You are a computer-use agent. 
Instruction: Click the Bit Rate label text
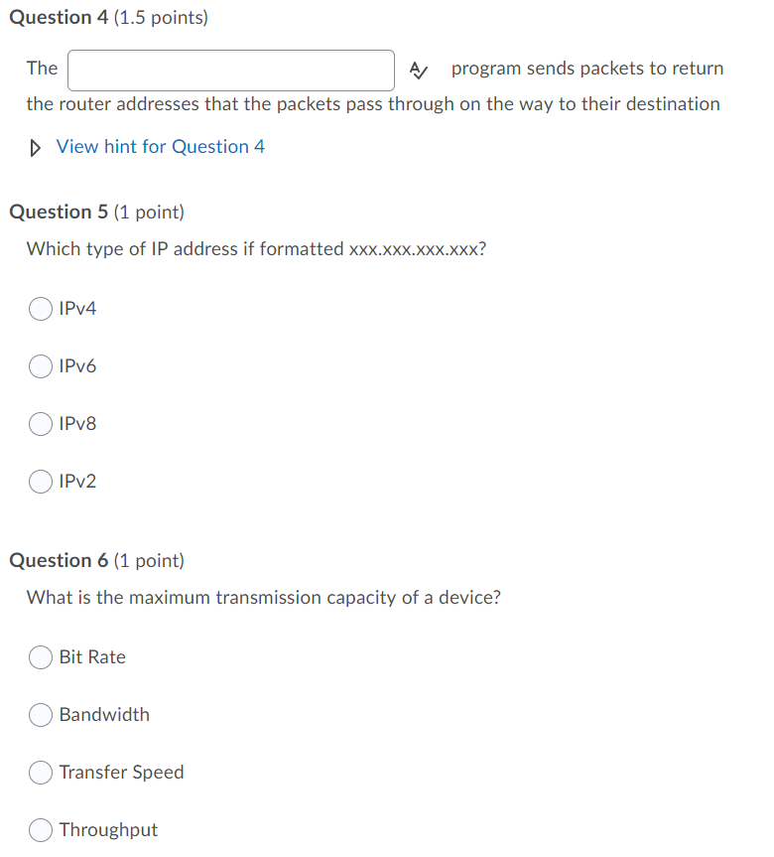click(92, 657)
